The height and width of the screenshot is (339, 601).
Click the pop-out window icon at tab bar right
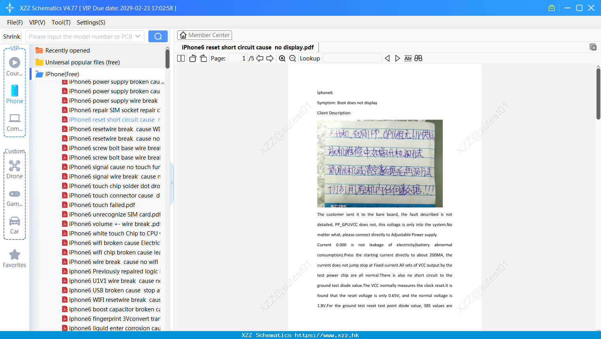593,47
